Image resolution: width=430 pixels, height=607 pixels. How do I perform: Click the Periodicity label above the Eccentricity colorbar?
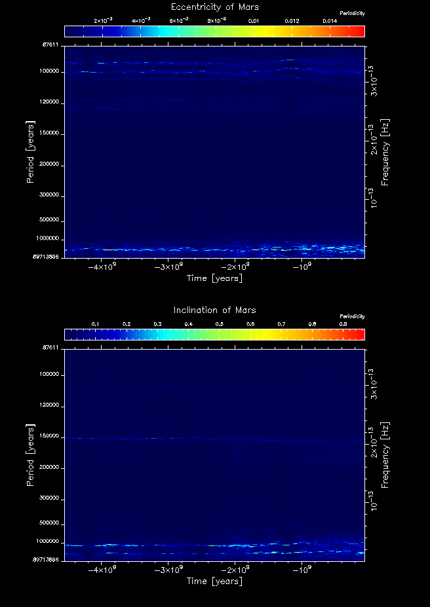(x=352, y=14)
